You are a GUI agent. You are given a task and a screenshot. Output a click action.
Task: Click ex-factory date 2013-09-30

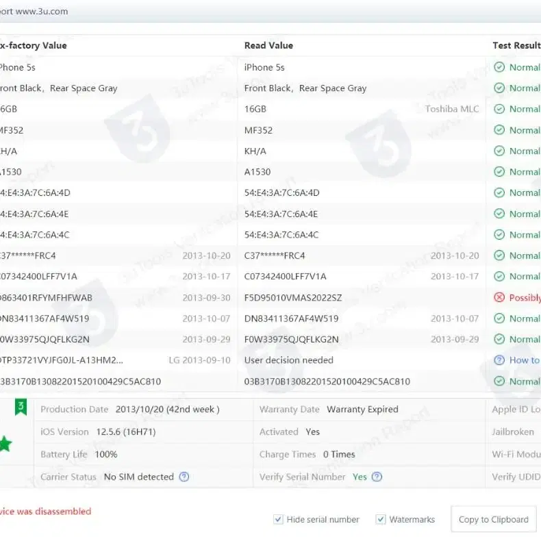(206, 298)
